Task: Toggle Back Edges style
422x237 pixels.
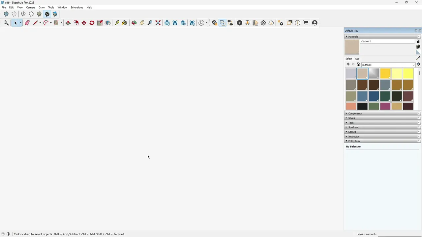Action: coord(14,14)
